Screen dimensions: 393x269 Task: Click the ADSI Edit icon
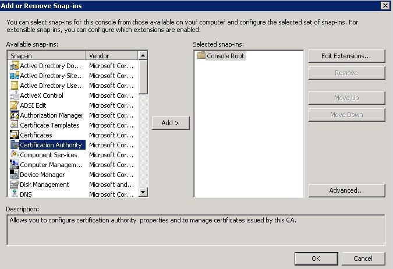pyautogui.click(x=15, y=105)
